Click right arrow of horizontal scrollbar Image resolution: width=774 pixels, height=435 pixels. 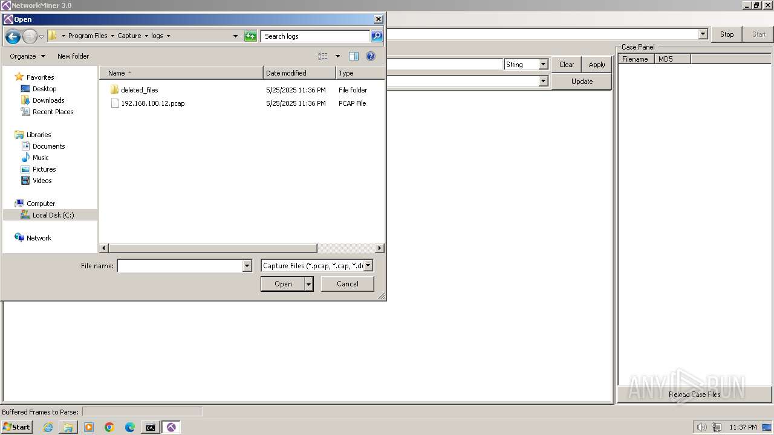(x=379, y=248)
